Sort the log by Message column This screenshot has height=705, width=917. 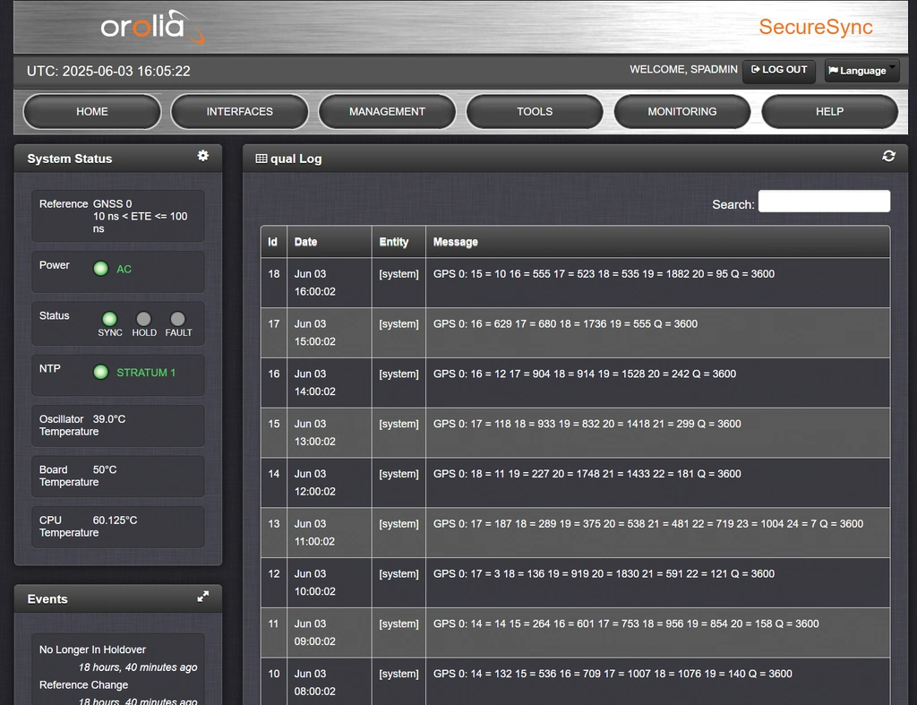coord(657,242)
